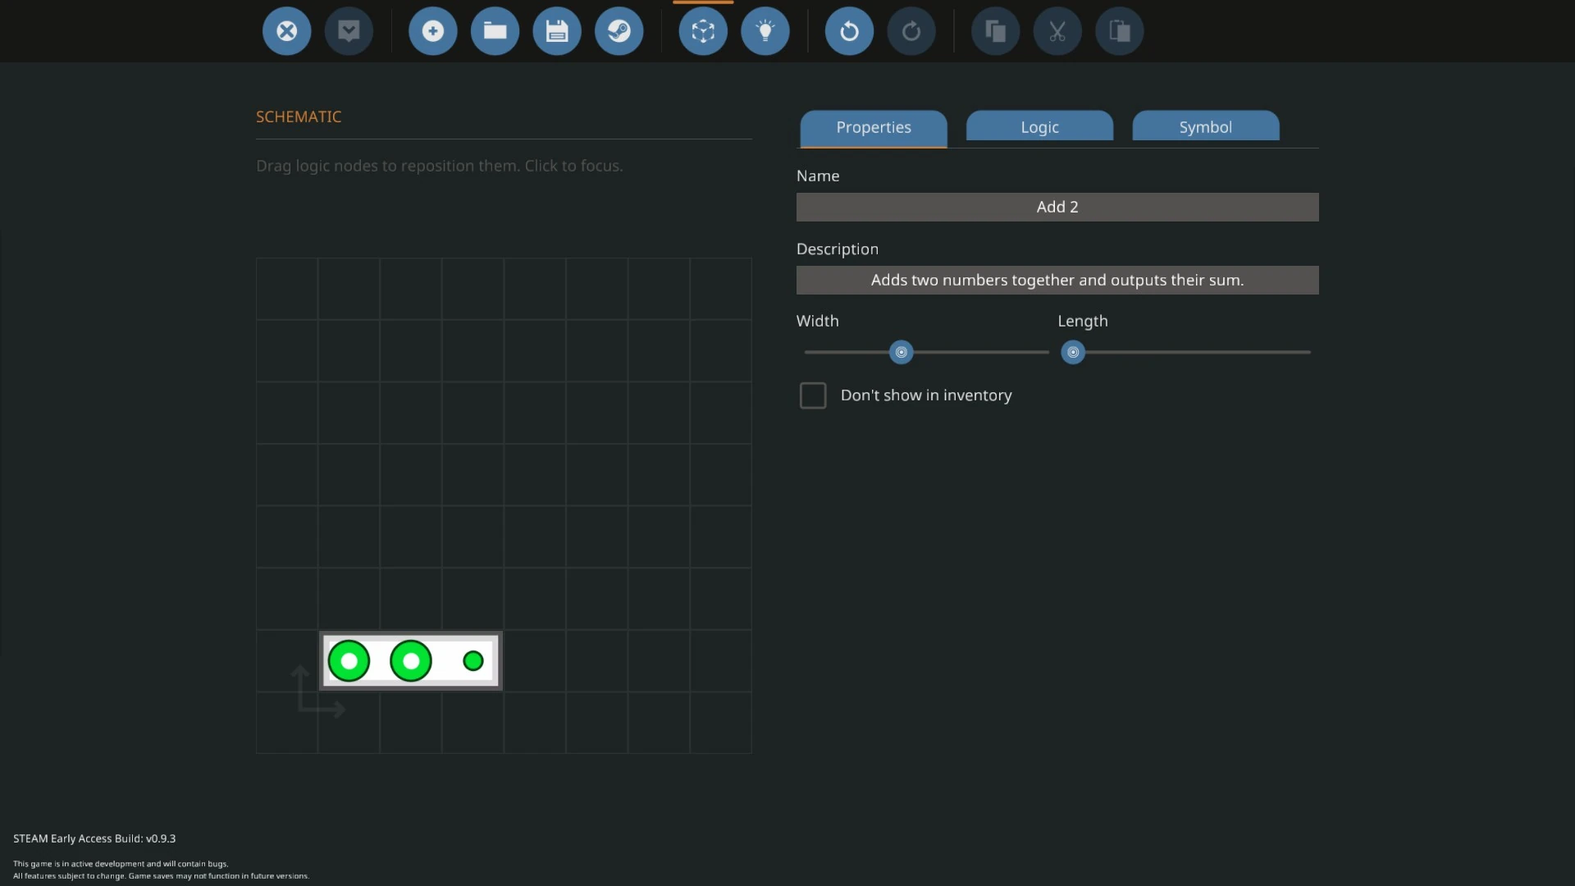Save with the floppy disk icon
Screen dimensions: 1575x886
click(x=557, y=31)
